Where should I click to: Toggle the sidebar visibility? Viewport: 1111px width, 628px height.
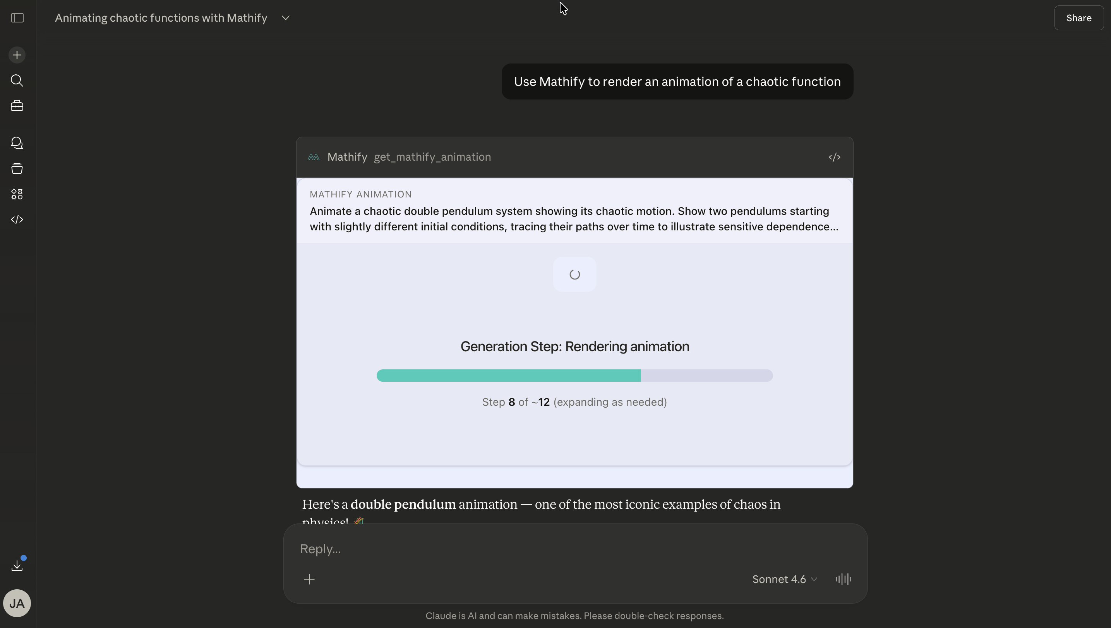17,18
